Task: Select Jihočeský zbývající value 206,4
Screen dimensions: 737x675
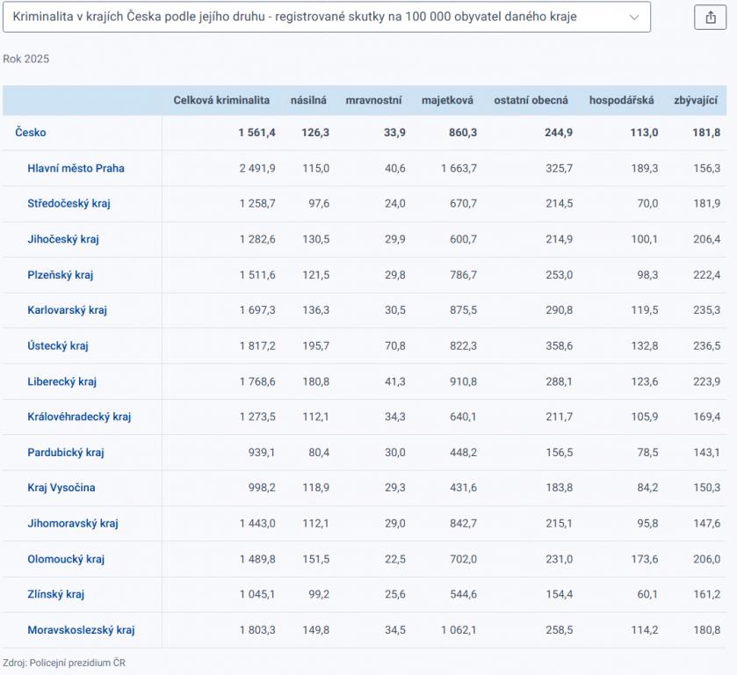Action: tap(707, 239)
